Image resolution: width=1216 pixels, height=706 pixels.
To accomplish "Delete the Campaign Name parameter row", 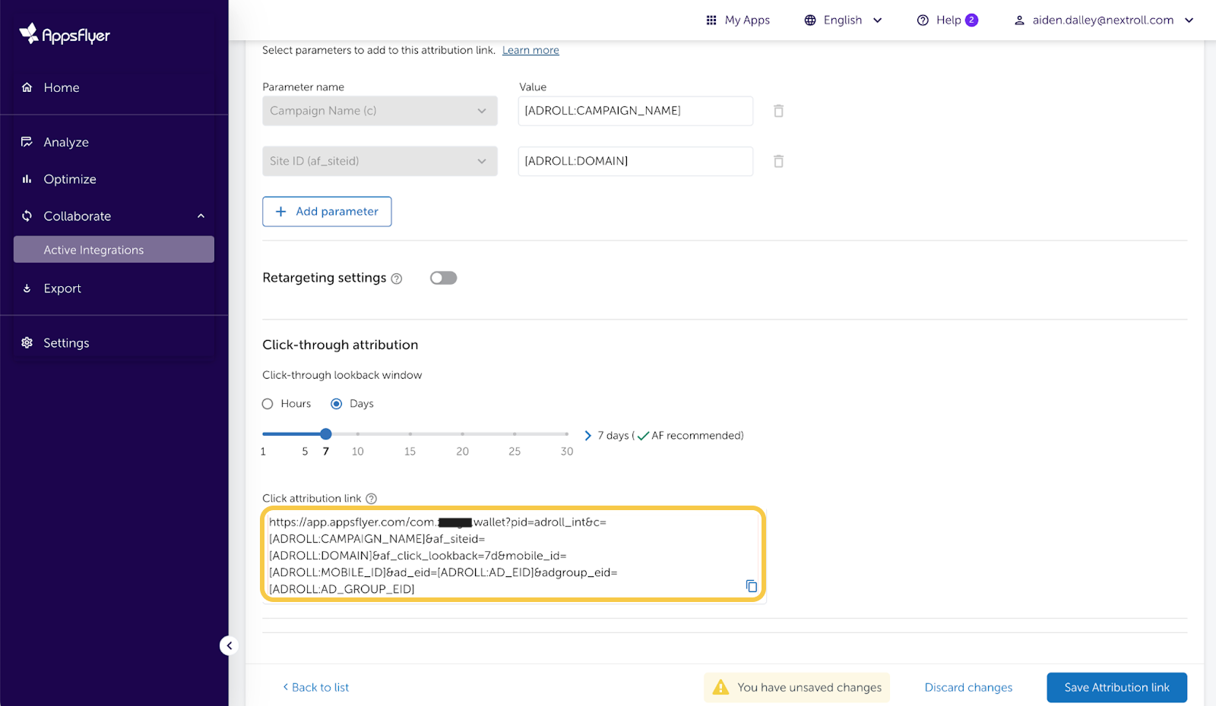I will point(778,111).
